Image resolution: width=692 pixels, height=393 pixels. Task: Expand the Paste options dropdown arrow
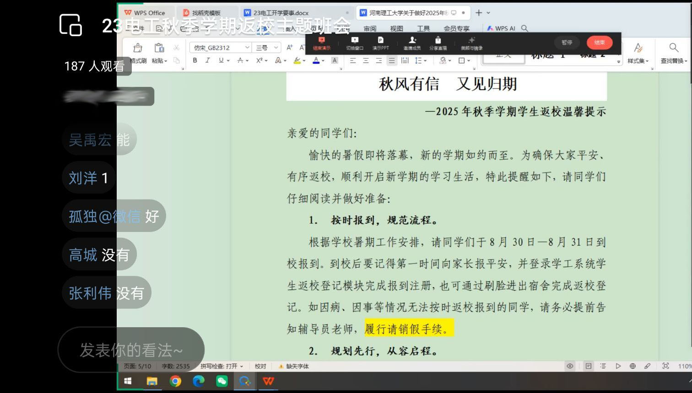click(166, 61)
